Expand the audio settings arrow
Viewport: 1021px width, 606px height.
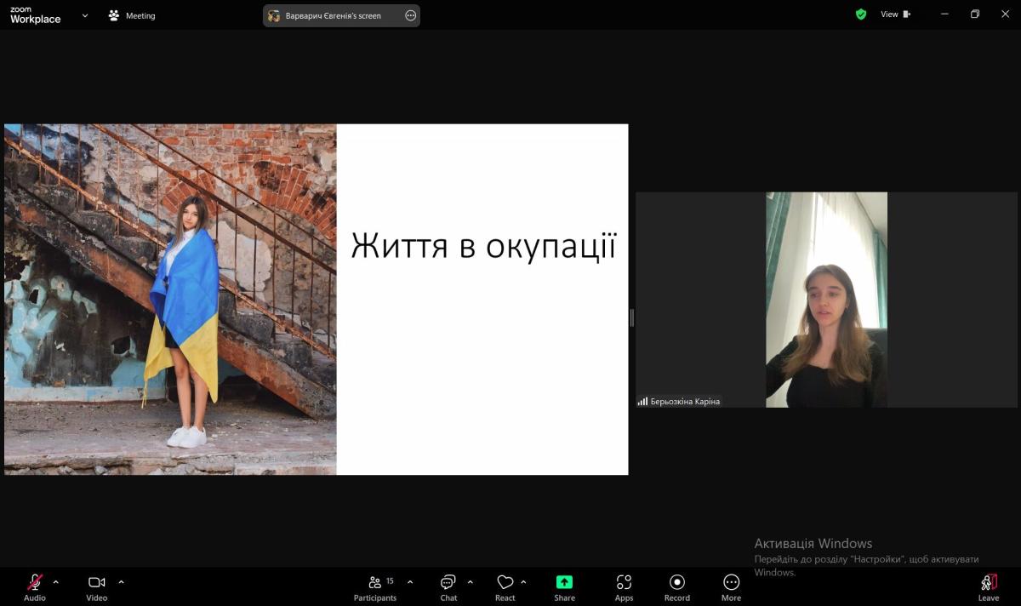[56, 582]
